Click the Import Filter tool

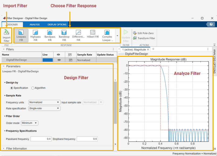click(6, 35)
